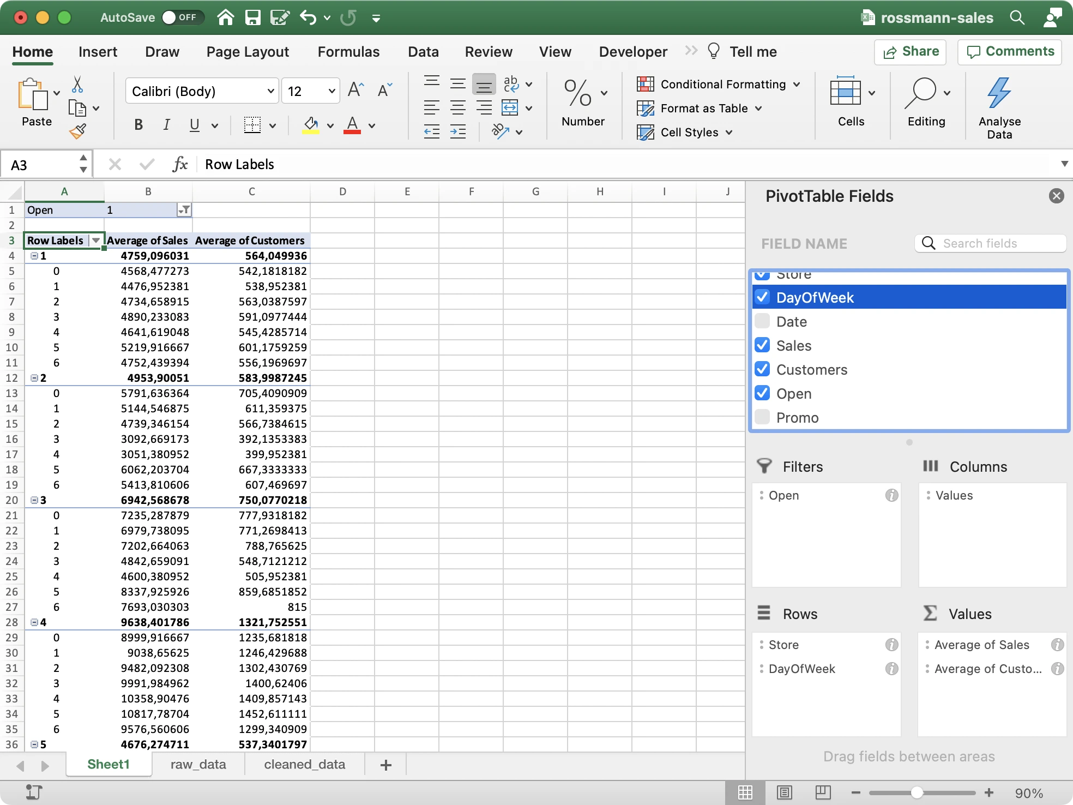Image resolution: width=1073 pixels, height=805 pixels.
Task: Click the Undo button
Action: 308,17
